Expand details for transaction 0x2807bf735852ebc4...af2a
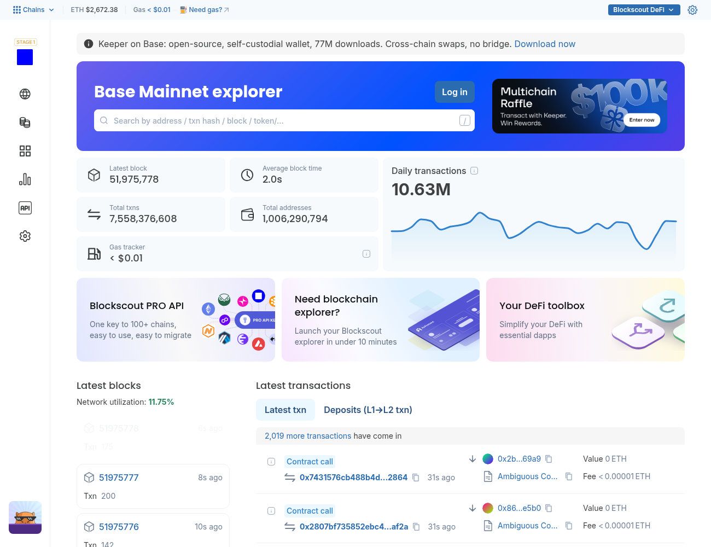The height and width of the screenshot is (547, 711). (271, 511)
